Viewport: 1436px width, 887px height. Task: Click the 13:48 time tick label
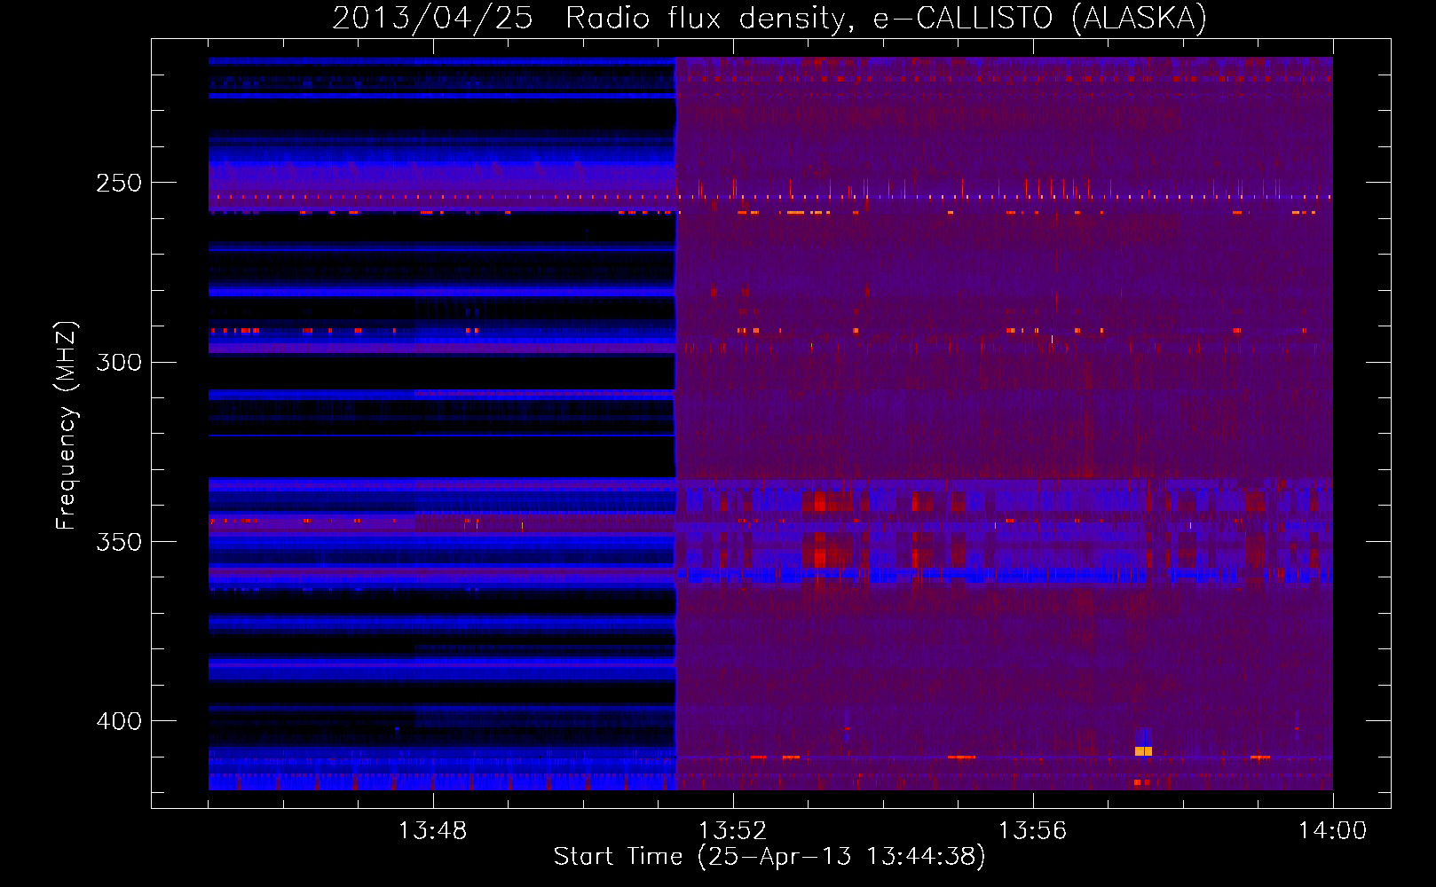pyautogui.click(x=432, y=831)
